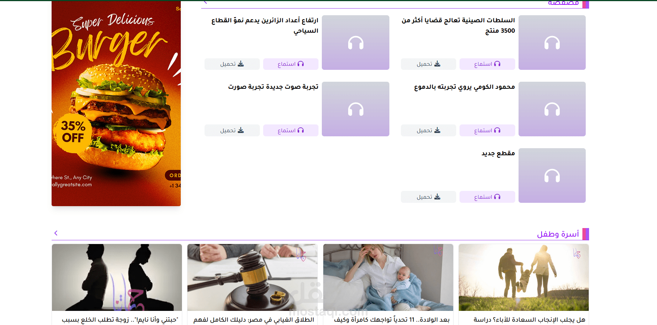The width and height of the screenshot is (657, 325).
Task: Download the السلطات الصينية audio clip
Action: coord(428,64)
